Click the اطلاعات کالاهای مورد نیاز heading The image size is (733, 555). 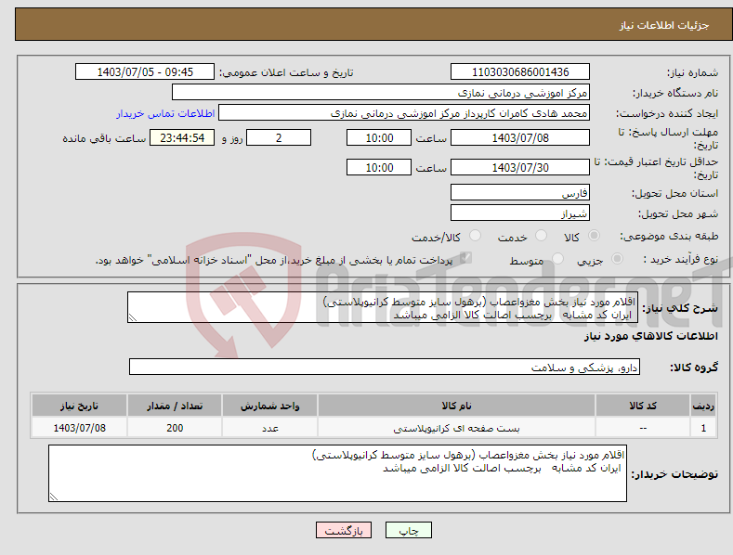650,336
